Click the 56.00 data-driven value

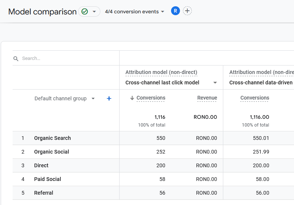click(x=262, y=193)
